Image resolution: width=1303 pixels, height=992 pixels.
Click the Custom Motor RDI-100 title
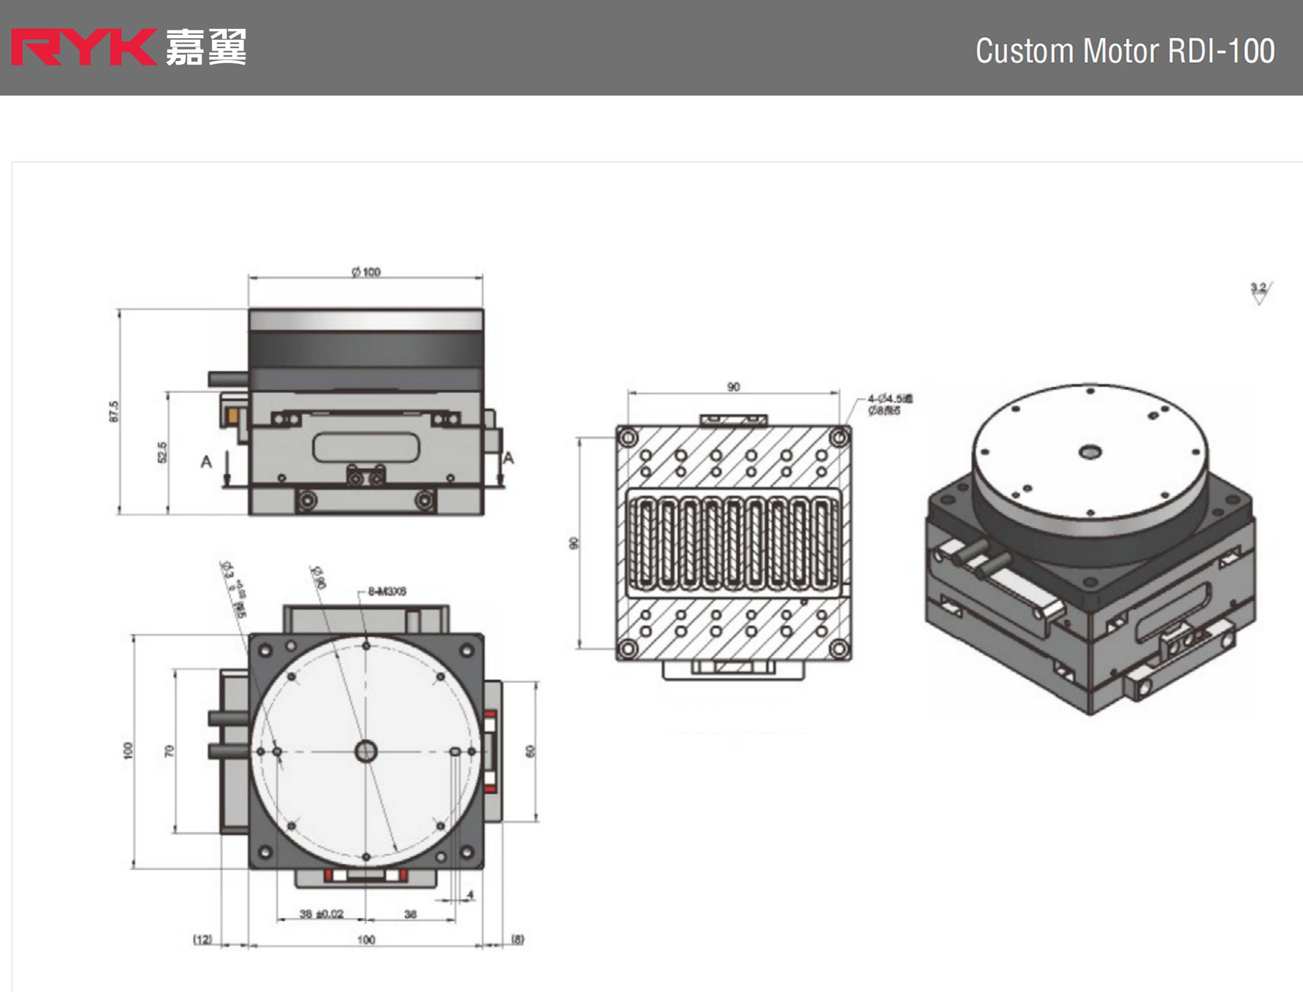1125,51
